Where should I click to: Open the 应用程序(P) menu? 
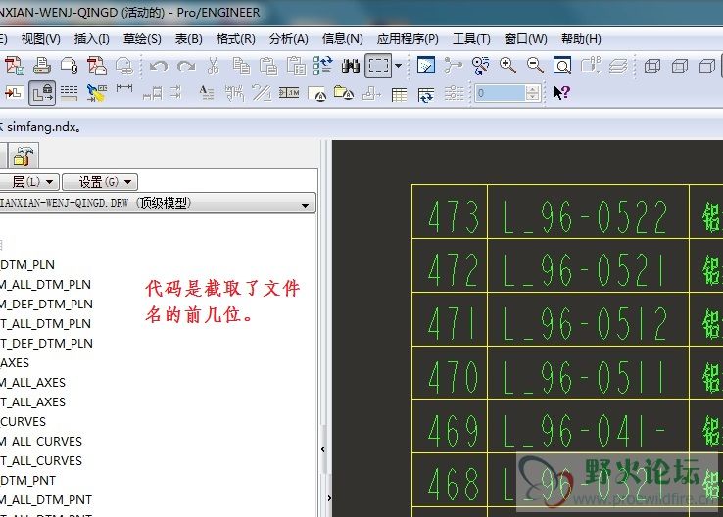408,39
